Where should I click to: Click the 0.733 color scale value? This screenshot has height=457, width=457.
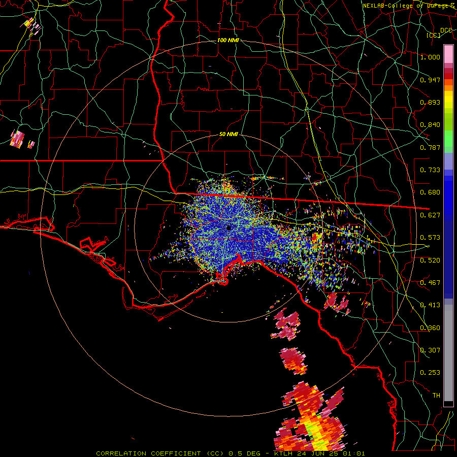tap(430, 170)
